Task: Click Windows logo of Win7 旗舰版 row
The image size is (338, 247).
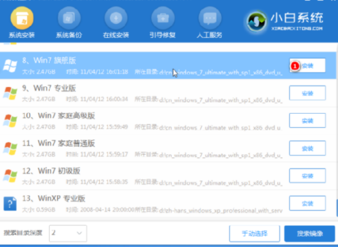Action: [10, 66]
